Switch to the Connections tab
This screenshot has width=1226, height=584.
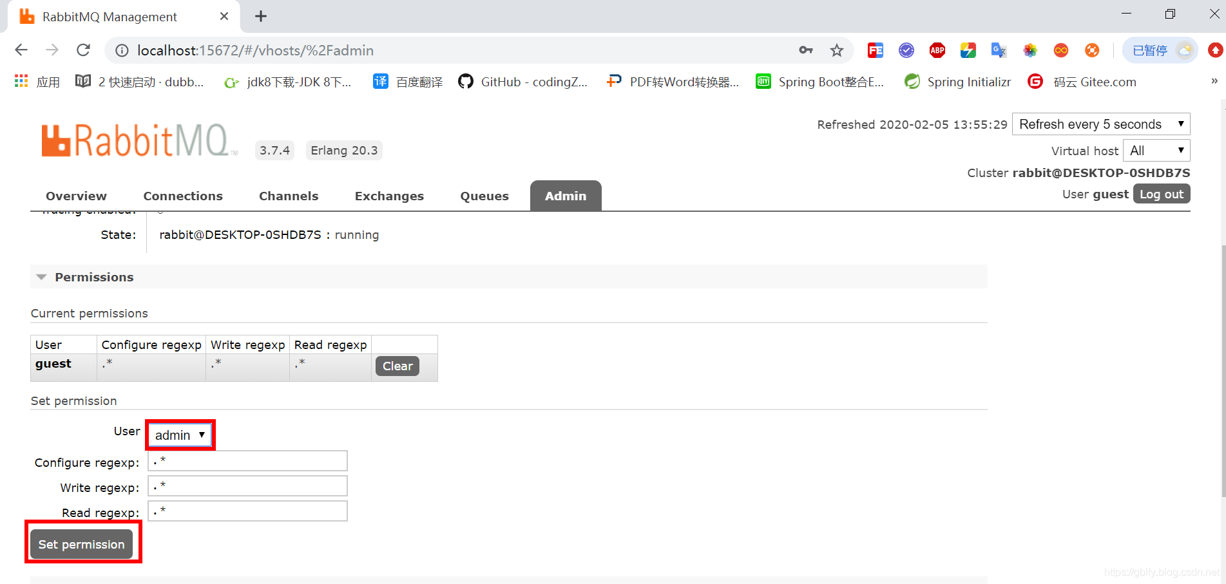tap(183, 196)
